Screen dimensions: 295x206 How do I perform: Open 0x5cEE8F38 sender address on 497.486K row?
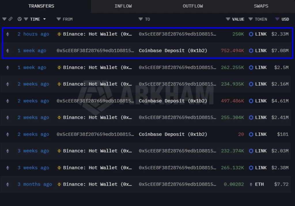[x=95, y=101]
